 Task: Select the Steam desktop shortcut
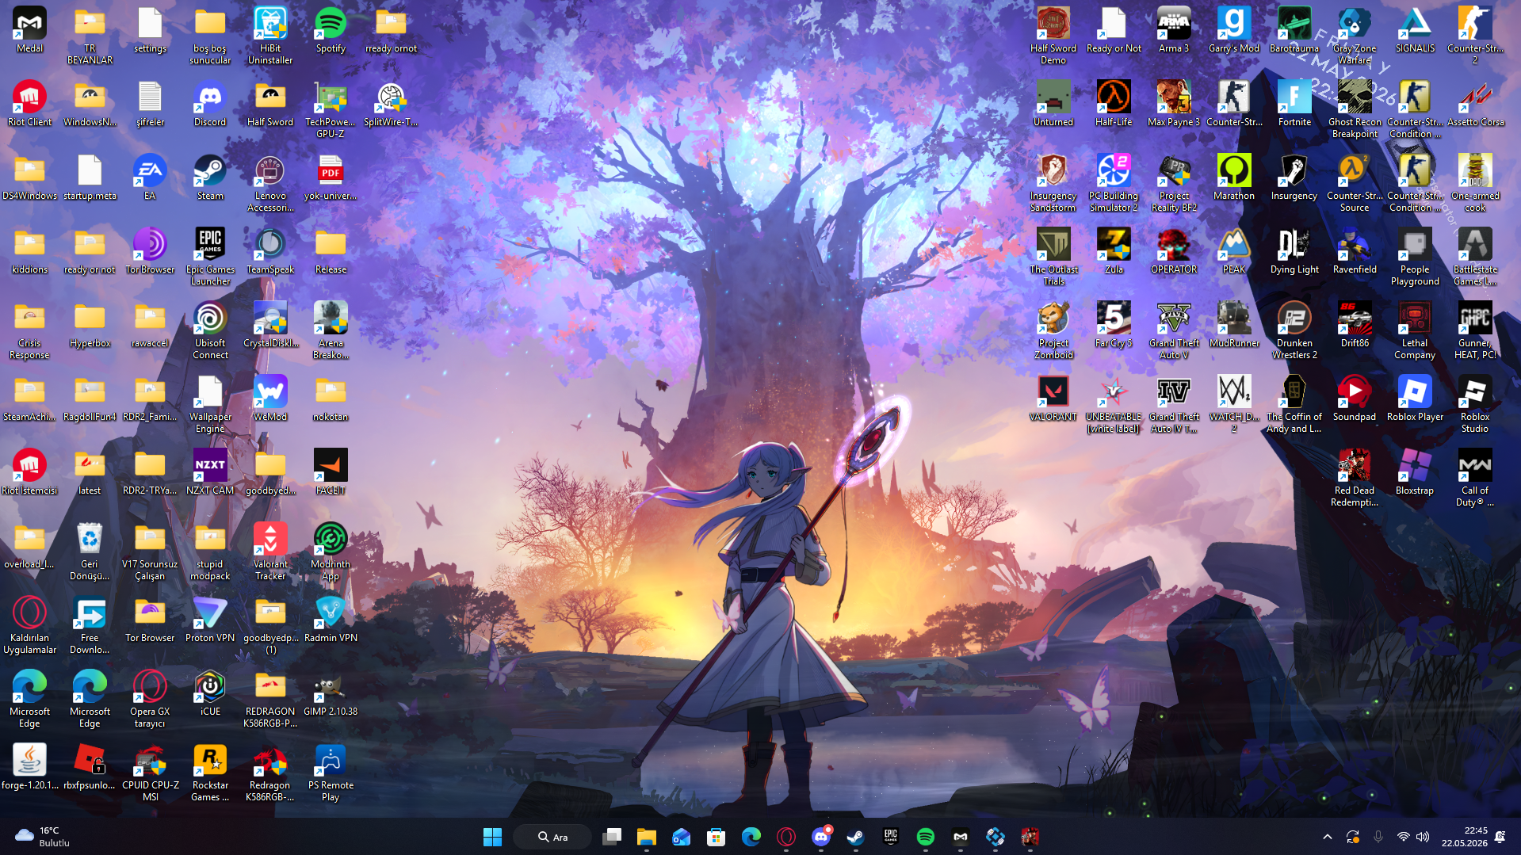[x=210, y=177]
